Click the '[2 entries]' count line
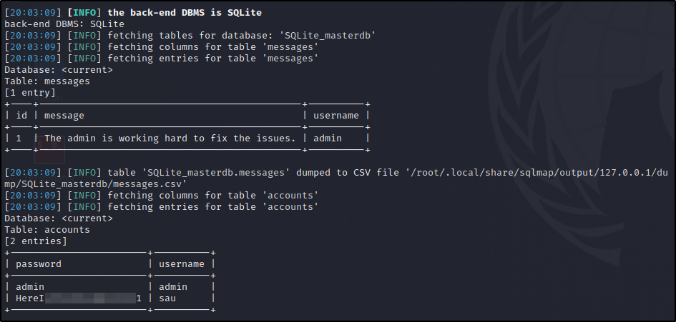Image resolution: width=676 pixels, height=322 pixels. click(x=36, y=241)
